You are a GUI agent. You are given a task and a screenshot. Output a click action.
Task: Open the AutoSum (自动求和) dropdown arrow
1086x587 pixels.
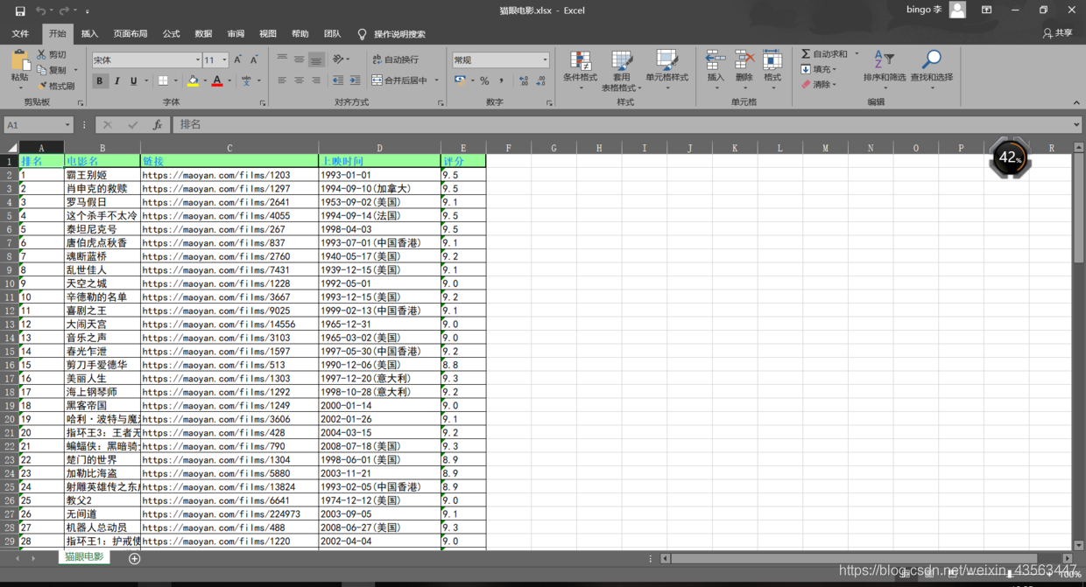click(x=857, y=54)
